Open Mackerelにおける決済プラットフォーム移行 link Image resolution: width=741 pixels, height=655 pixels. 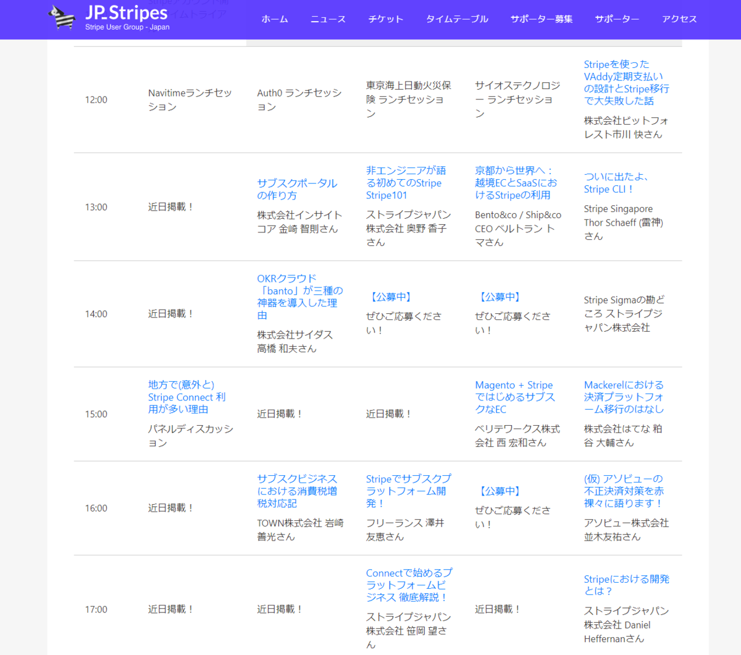[624, 397]
